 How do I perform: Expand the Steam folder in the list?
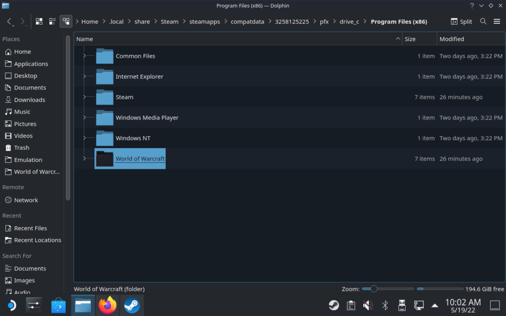(84, 97)
